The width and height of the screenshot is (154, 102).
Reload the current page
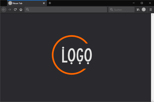pos(15,9)
